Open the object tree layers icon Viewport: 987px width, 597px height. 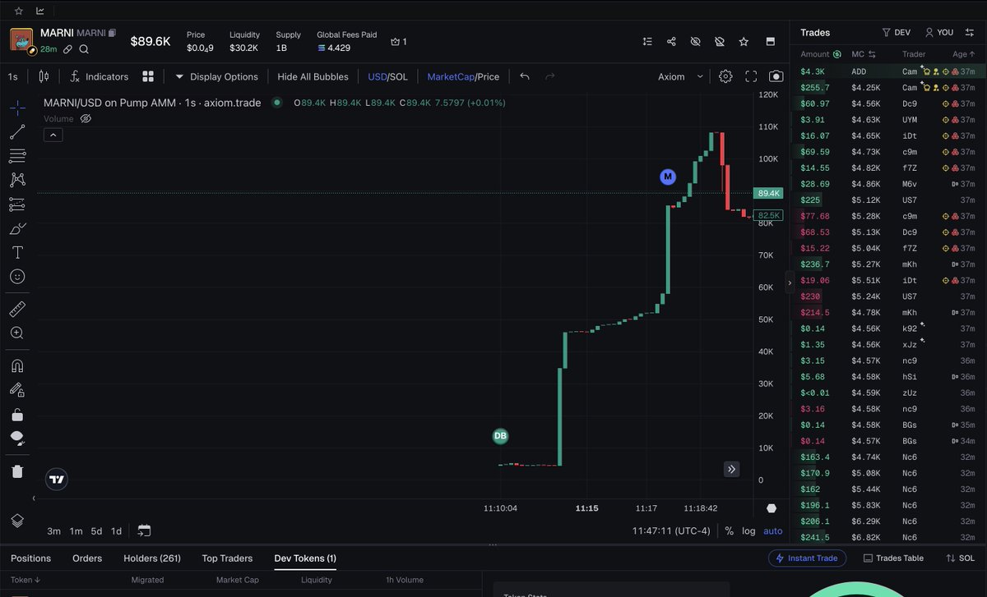coord(17,521)
